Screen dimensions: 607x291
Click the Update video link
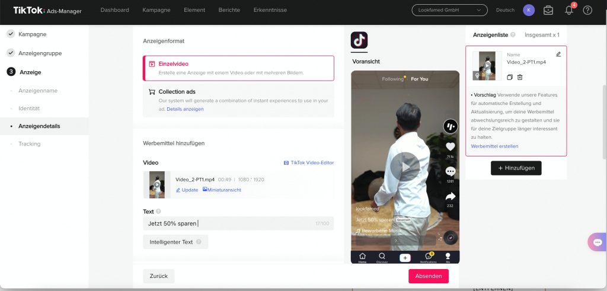pos(187,190)
